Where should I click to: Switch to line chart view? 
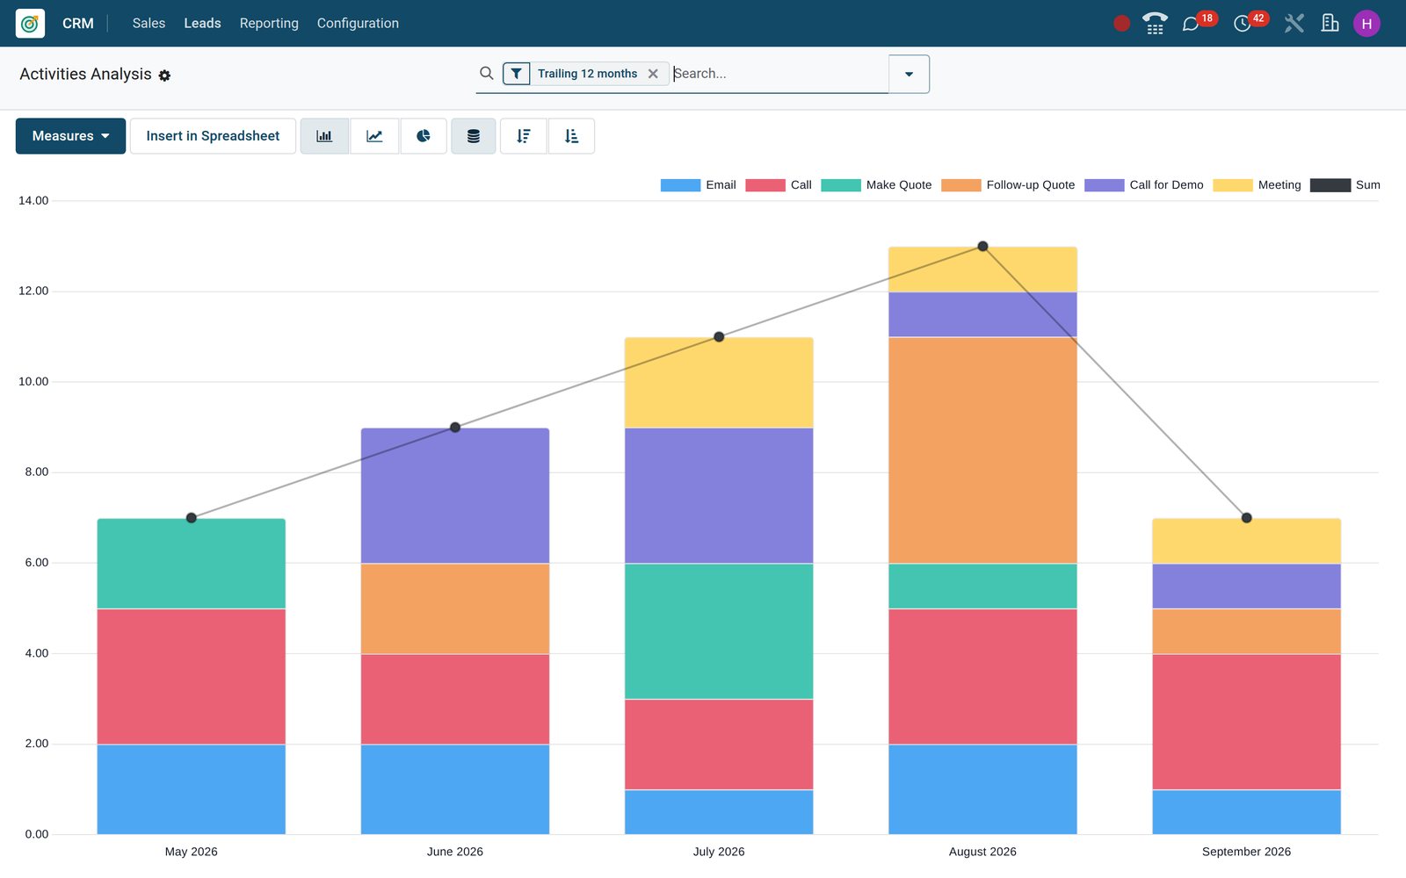coord(374,136)
